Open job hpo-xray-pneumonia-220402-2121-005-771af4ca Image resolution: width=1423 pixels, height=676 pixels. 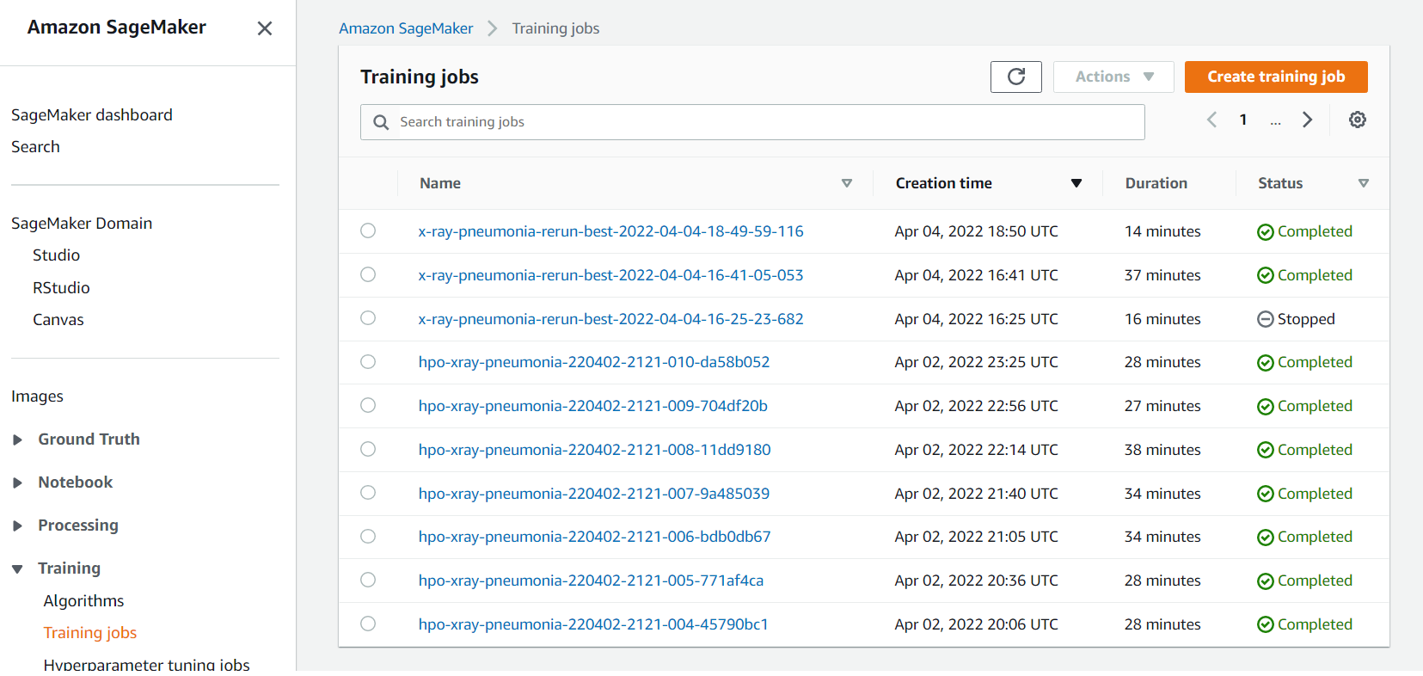[x=591, y=581]
